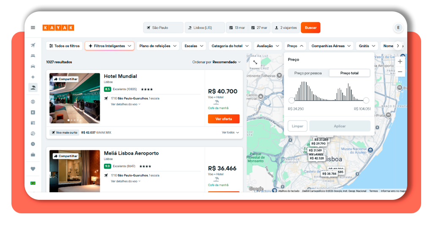
Task: Click Aplicar in the Preço panel
Action: coord(340,126)
